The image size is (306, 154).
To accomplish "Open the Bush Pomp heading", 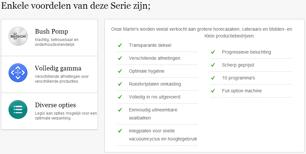I will tap(51, 31).
